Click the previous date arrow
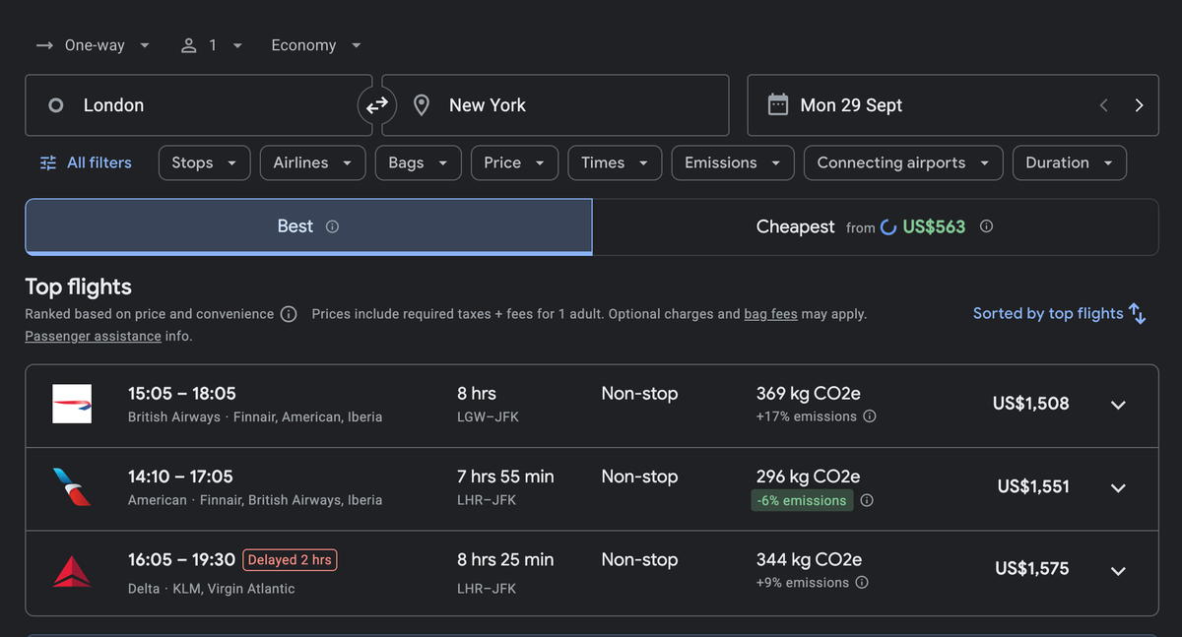1182x637 pixels. tap(1104, 105)
